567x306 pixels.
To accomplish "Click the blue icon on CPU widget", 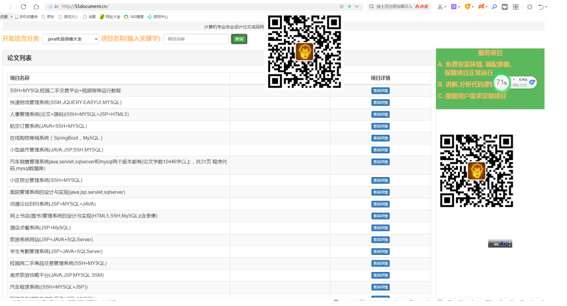I will point(532,82).
